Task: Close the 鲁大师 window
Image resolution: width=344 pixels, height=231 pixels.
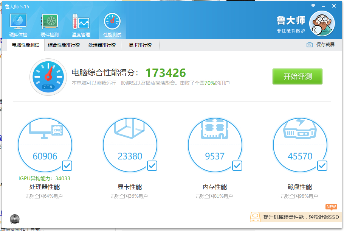Action: 334,6
